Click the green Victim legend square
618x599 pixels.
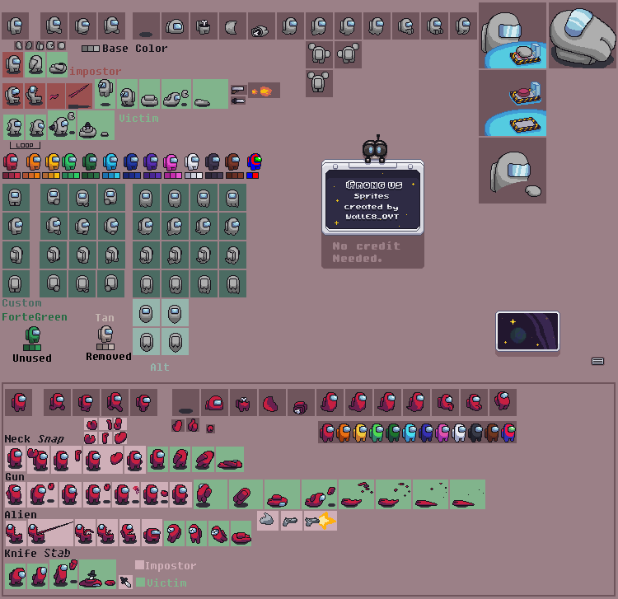(140, 582)
